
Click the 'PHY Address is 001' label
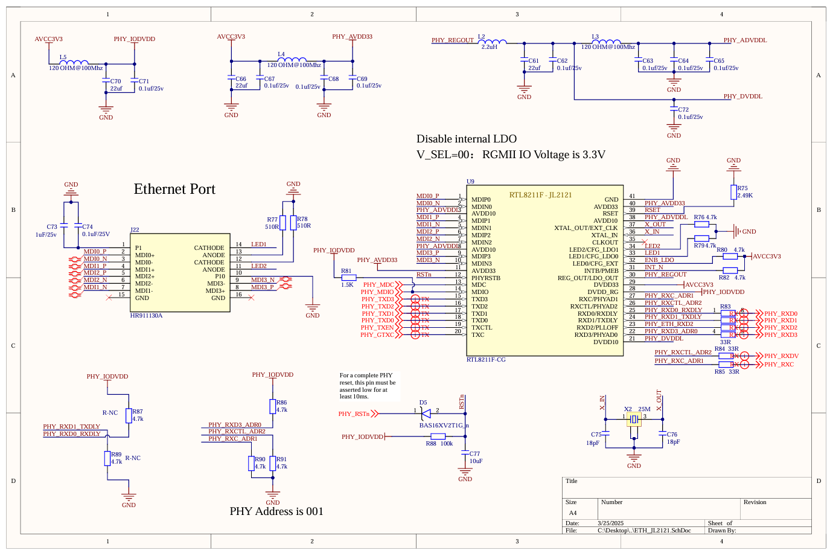(276, 511)
